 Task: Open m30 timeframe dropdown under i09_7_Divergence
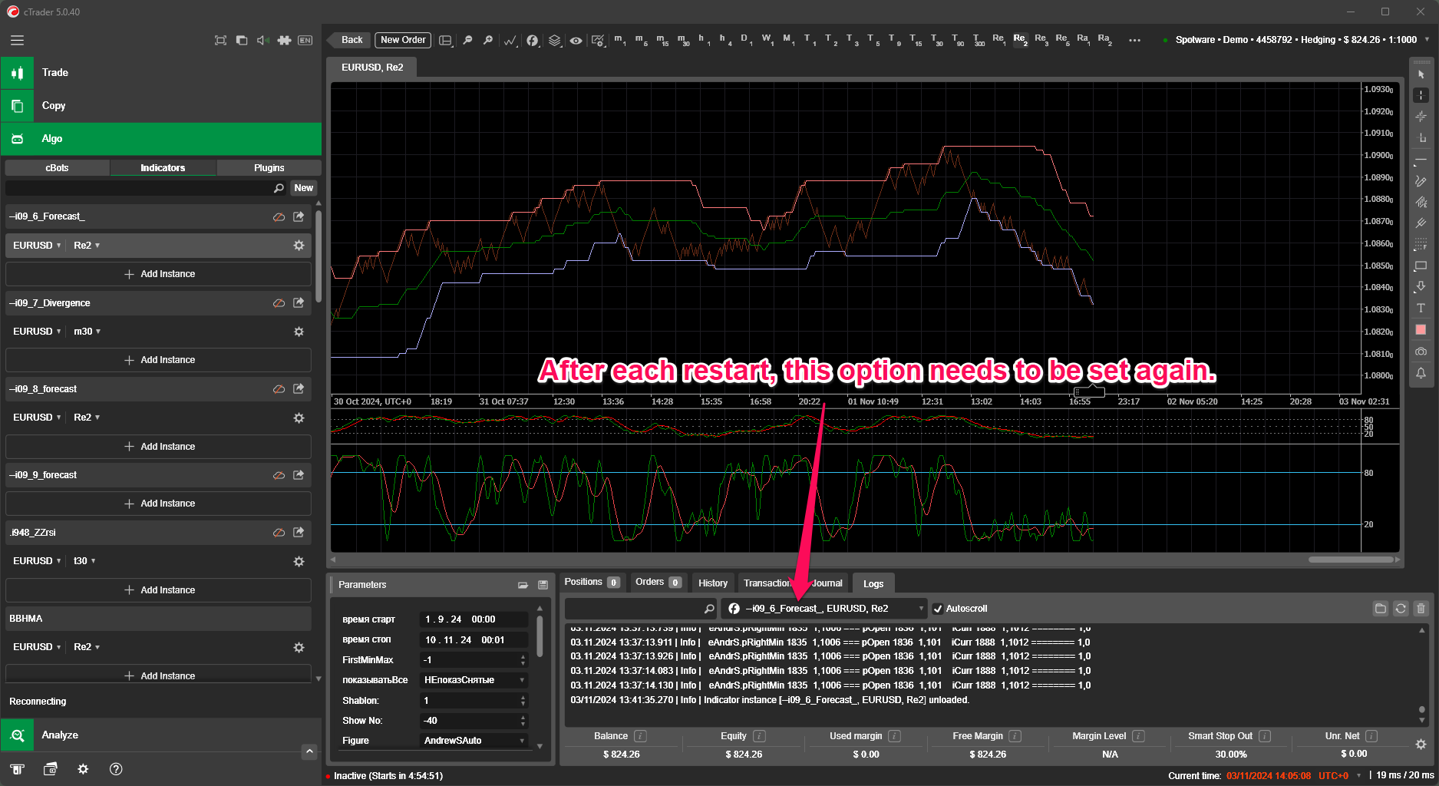(87, 332)
